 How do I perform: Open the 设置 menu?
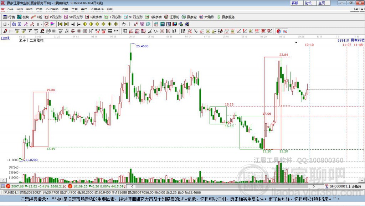point(65,10)
